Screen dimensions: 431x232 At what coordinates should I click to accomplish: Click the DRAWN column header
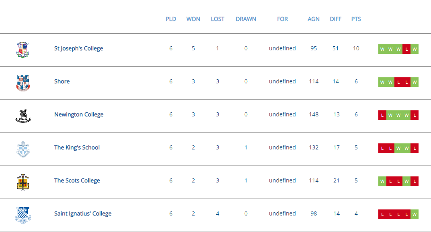pos(246,19)
